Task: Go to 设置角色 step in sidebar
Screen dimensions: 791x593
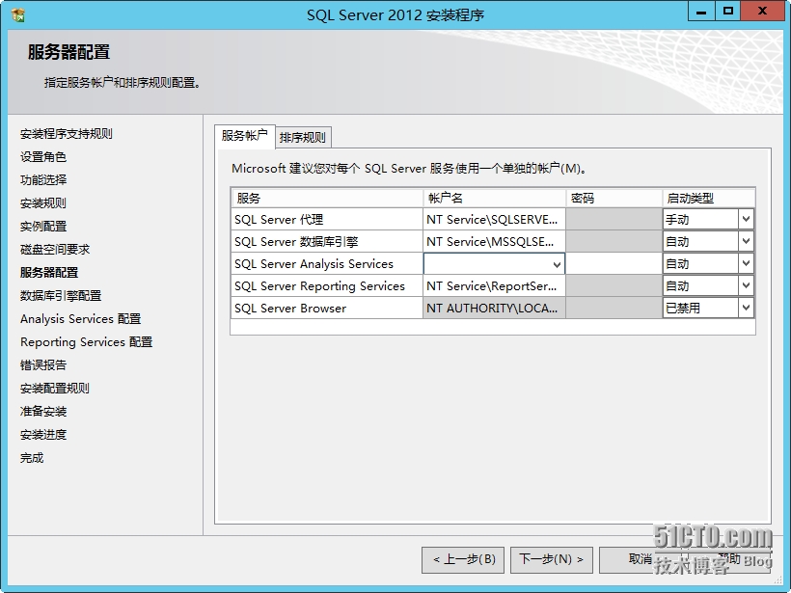Action: [42, 157]
